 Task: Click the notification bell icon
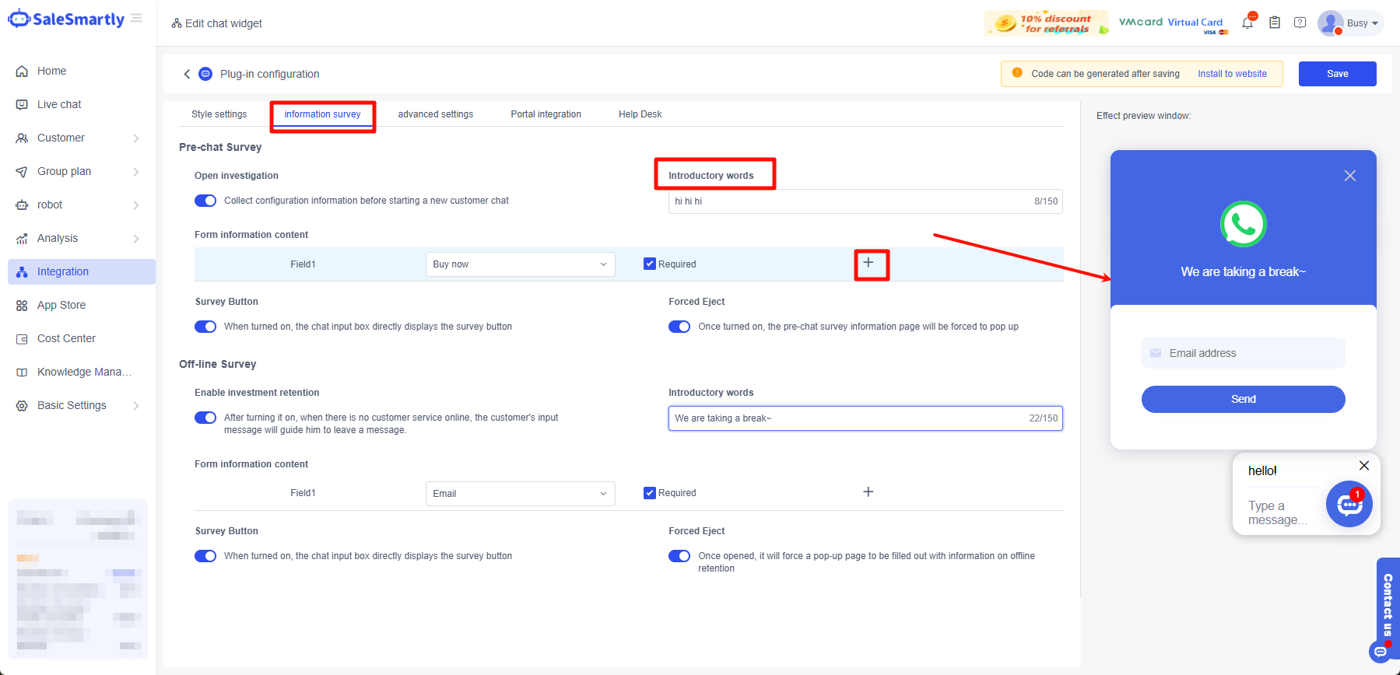click(x=1247, y=23)
